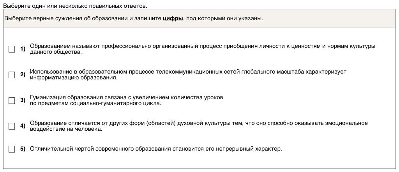399x172 pixels.
Task: Select the checkbox beside answer 4
Action: (12, 126)
